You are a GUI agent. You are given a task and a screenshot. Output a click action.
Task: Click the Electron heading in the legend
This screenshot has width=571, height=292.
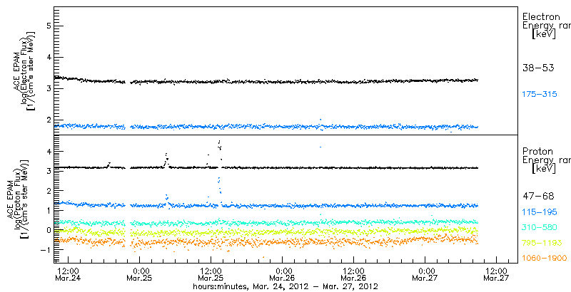coord(541,16)
